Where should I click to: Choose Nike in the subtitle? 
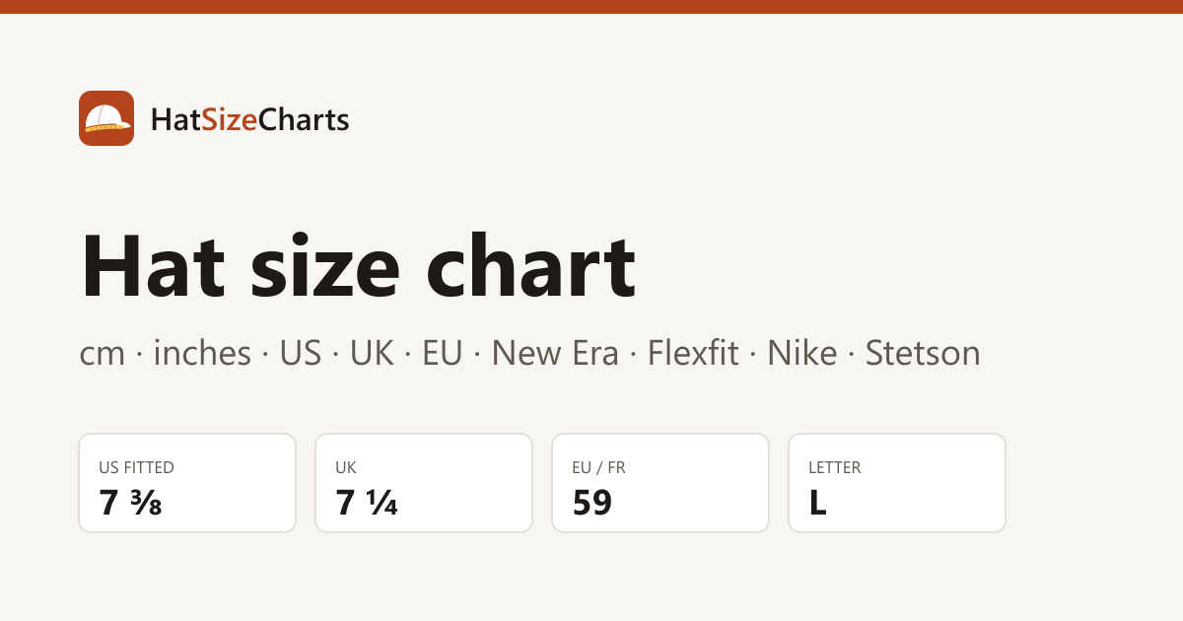point(801,353)
